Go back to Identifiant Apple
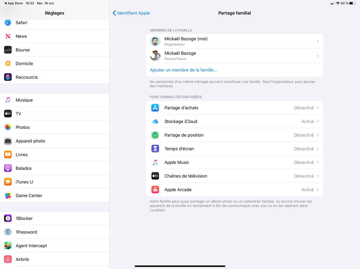The width and height of the screenshot is (360, 269). 131,13
